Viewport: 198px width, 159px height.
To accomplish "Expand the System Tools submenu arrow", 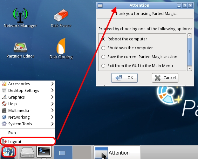I will pos(52,124).
